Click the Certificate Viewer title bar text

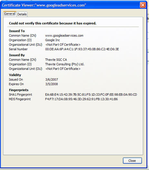44,5
